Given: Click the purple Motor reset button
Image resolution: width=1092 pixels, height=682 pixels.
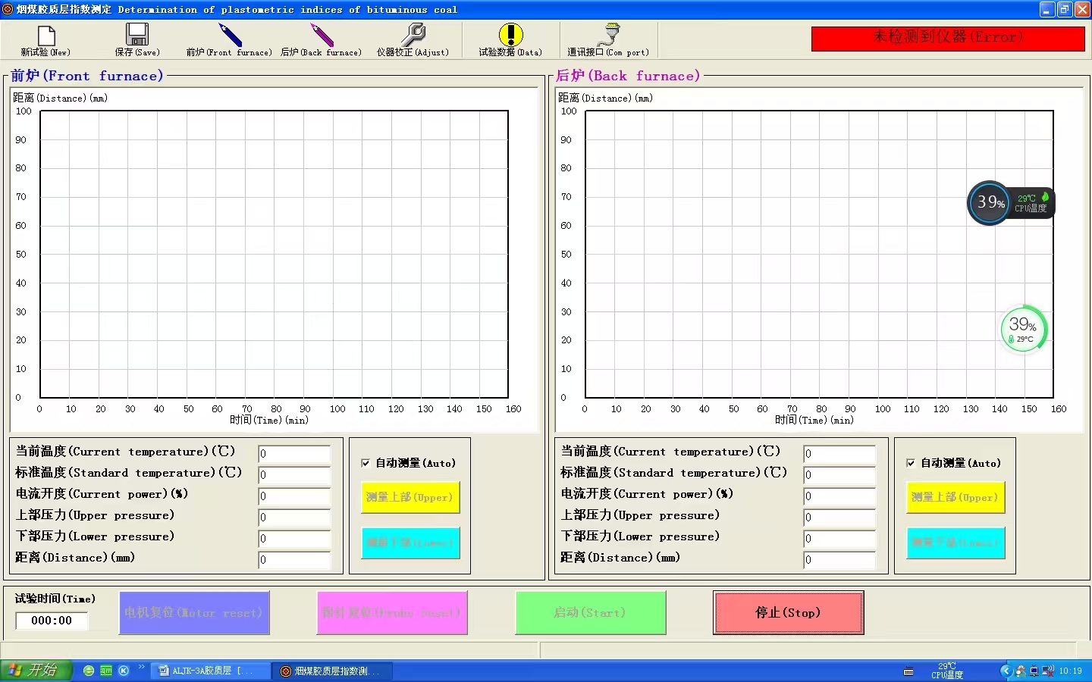Looking at the screenshot, I should 194,612.
